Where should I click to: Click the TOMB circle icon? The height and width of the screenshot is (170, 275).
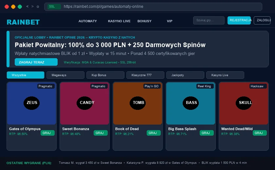click(138, 103)
